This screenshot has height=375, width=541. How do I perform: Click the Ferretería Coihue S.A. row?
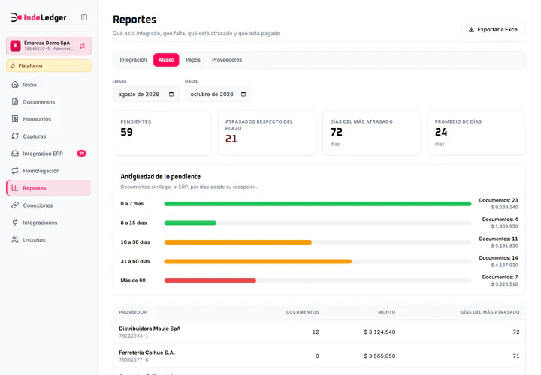point(319,355)
